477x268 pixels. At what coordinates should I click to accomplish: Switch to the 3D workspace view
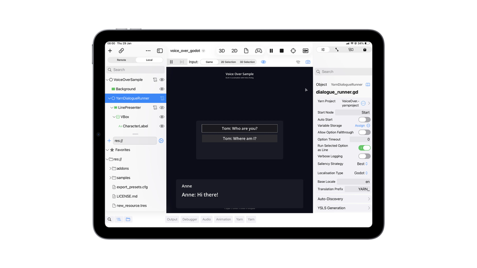click(x=222, y=51)
